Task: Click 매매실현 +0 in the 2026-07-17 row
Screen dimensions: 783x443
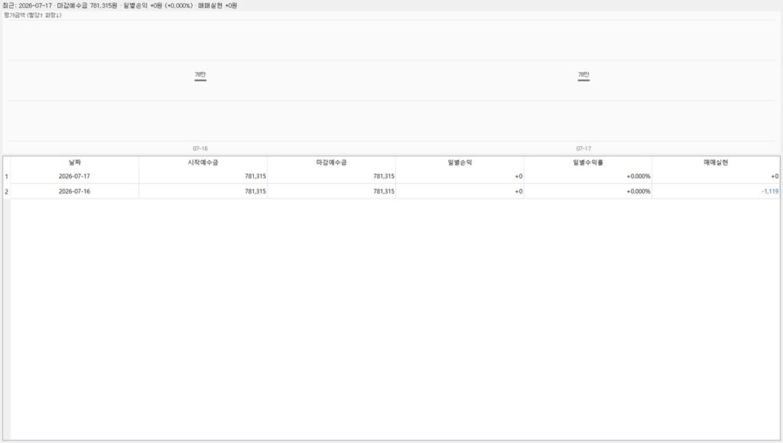Action: tap(716, 176)
